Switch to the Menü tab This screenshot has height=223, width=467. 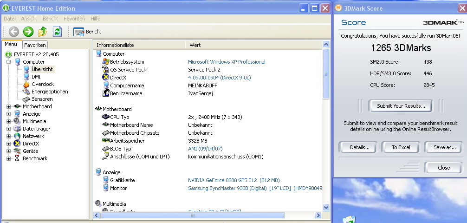(x=11, y=44)
